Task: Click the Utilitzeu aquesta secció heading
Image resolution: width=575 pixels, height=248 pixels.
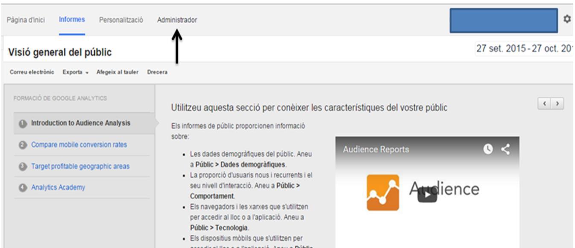Action: (x=309, y=108)
